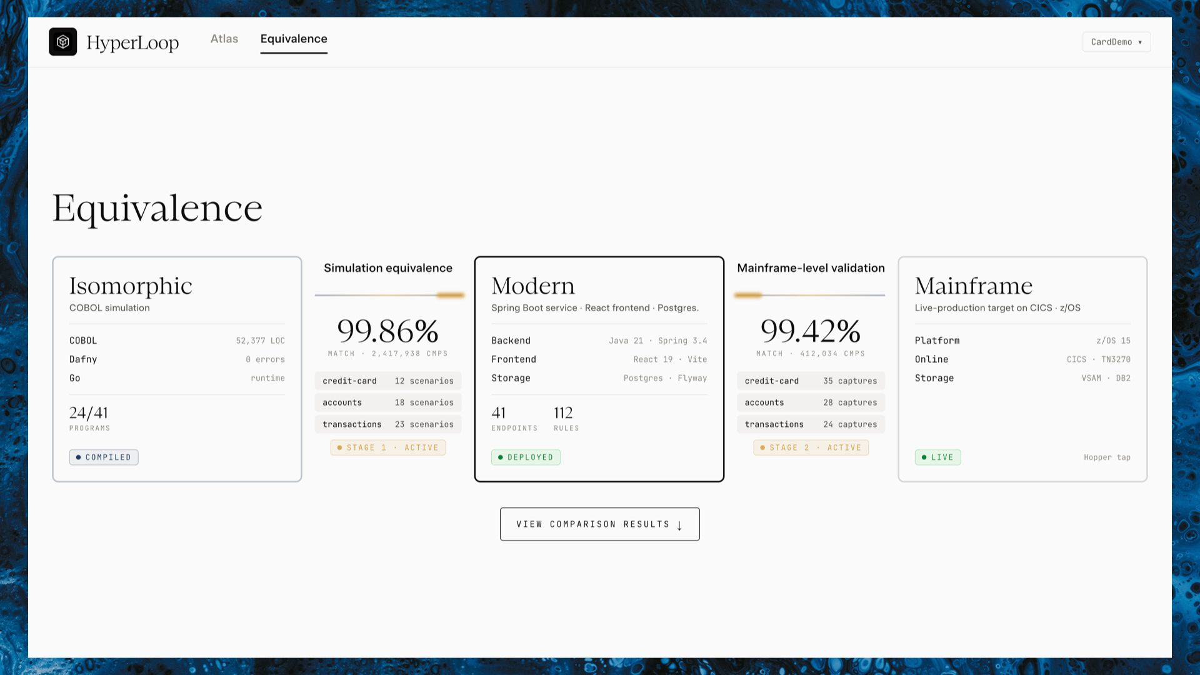The image size is (1200, 675).
Task: Click the Hopper tap label
Action: 1107,457
